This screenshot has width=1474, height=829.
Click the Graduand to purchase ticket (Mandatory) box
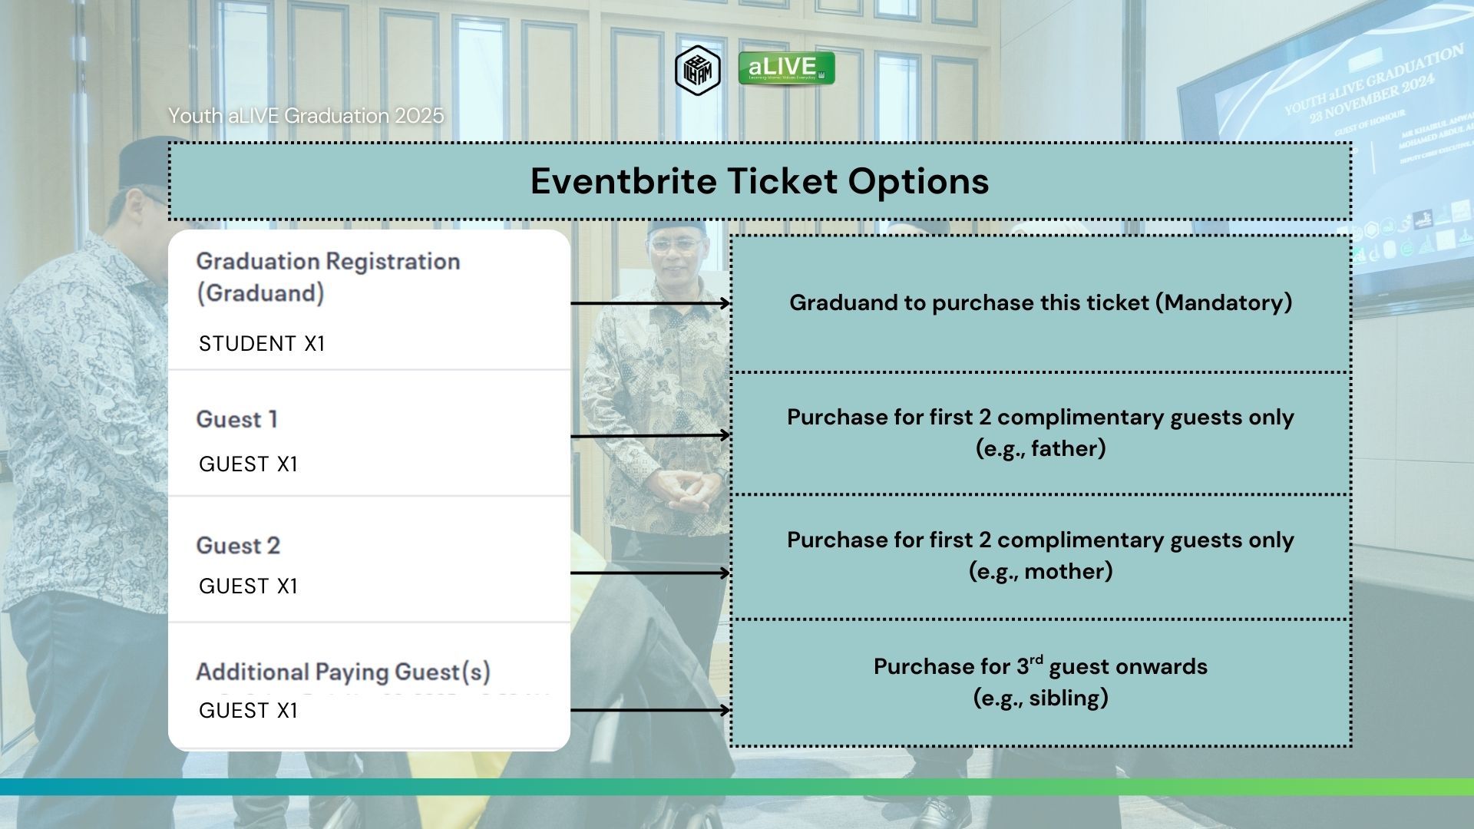pos(1040,303)
